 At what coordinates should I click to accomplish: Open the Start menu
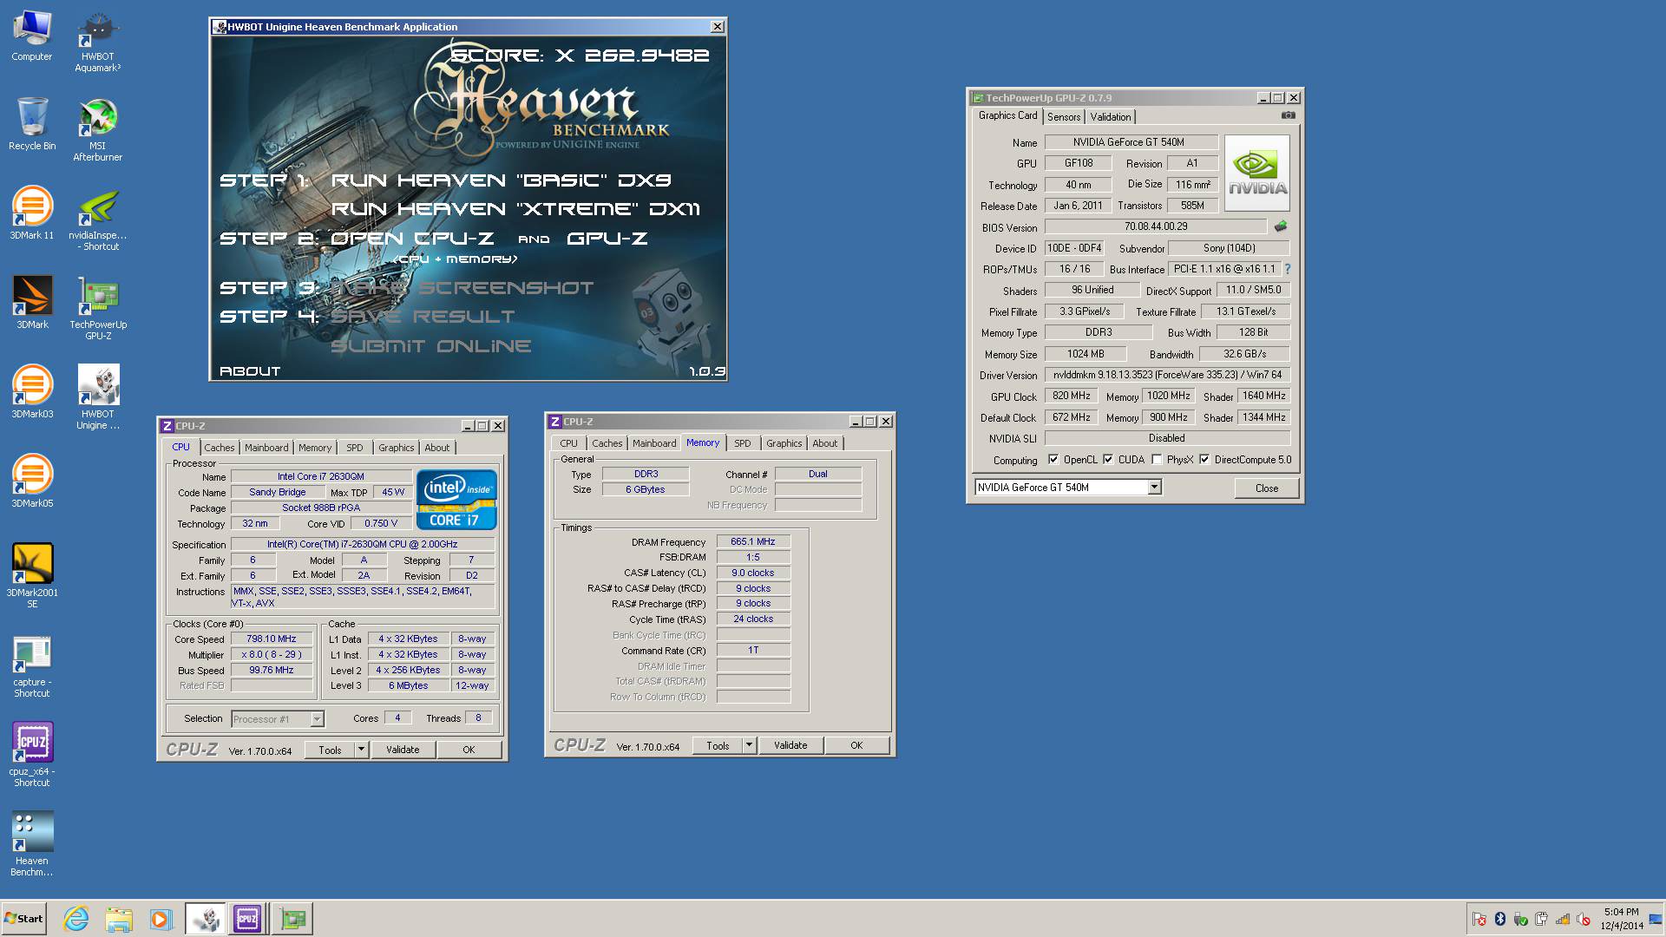23,919
